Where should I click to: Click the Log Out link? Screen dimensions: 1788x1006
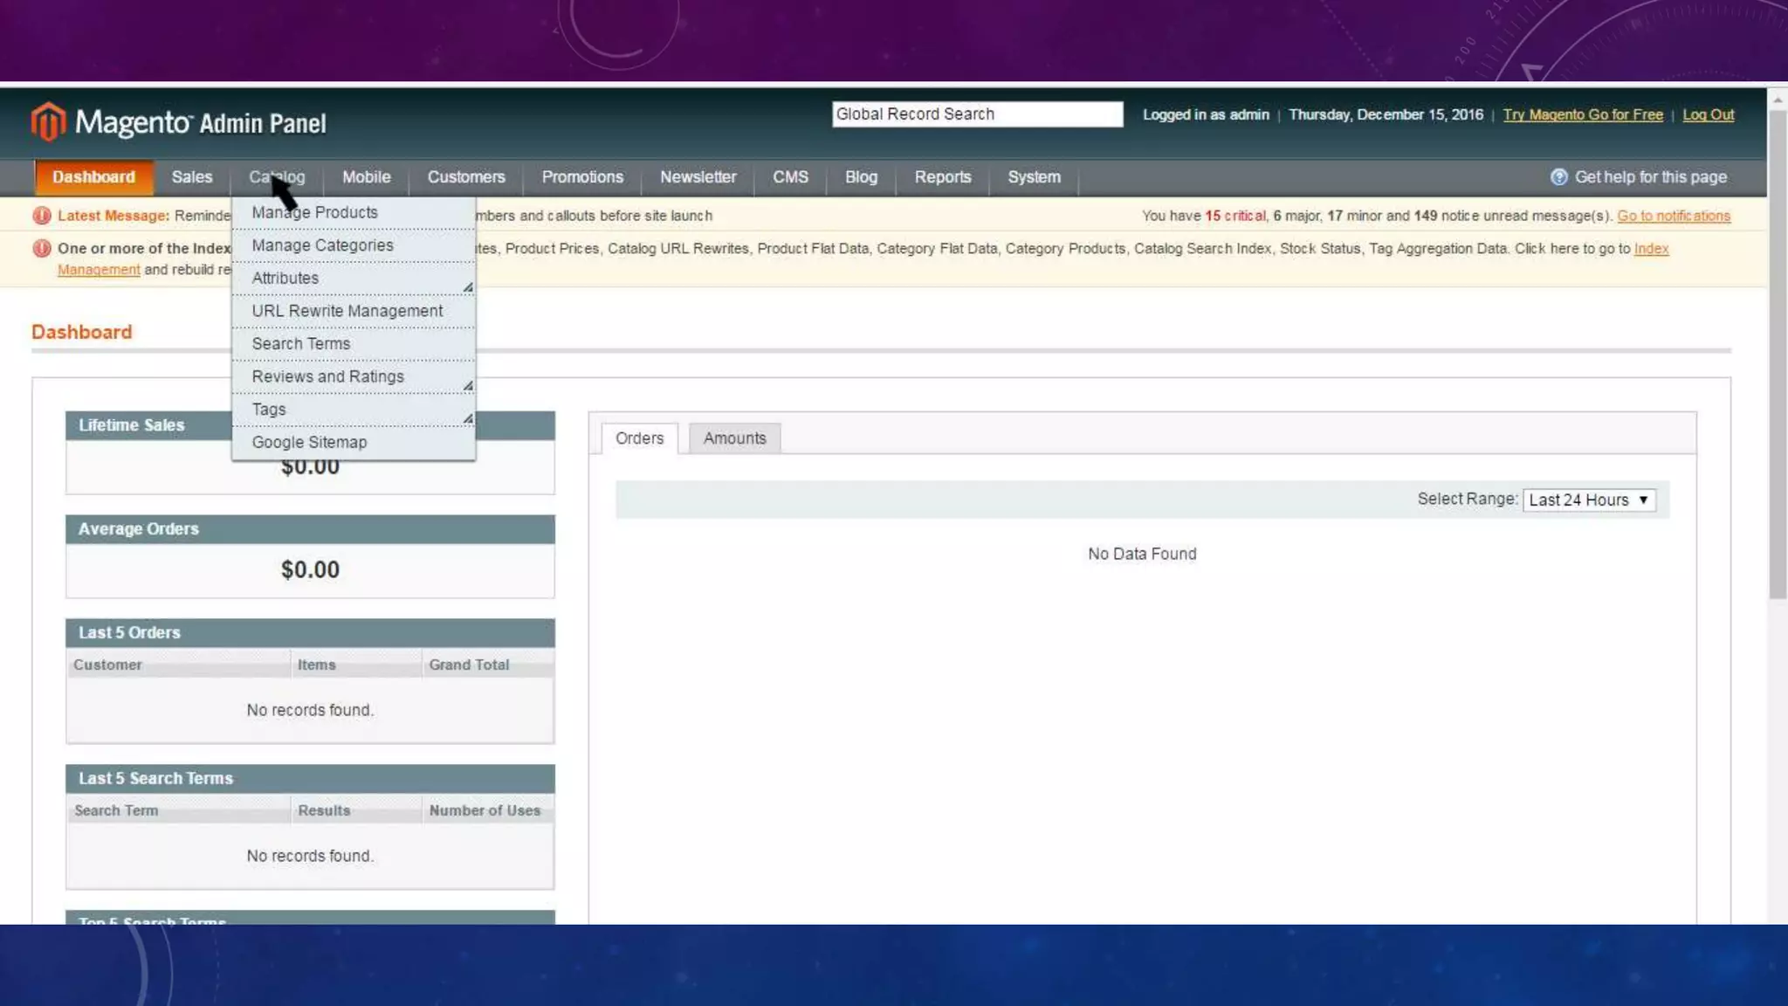tap(1708, 114)
